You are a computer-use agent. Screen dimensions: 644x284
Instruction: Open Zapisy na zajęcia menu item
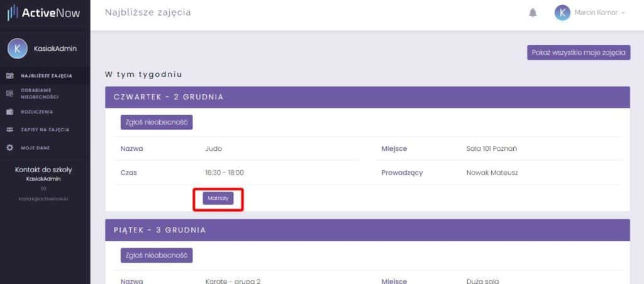45,129
